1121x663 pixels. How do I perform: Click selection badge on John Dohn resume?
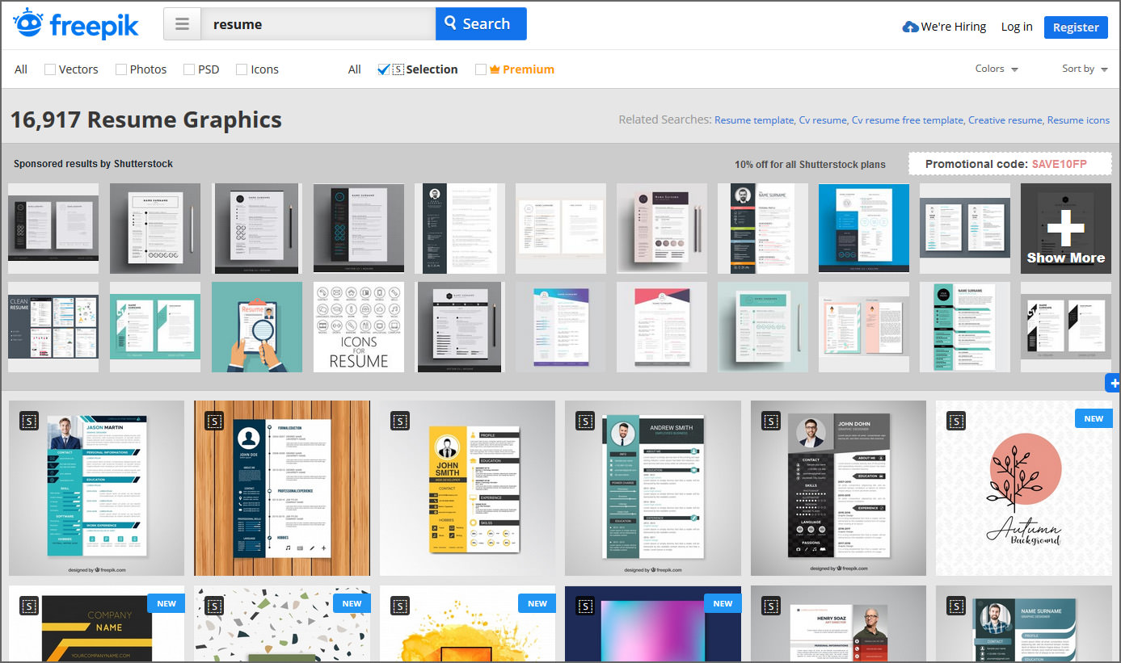click(x=771, y=420)
